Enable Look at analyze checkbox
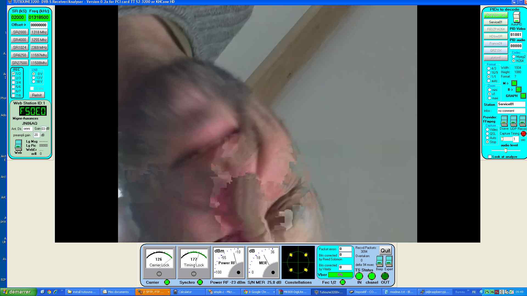527x296 pixels. 490,157
